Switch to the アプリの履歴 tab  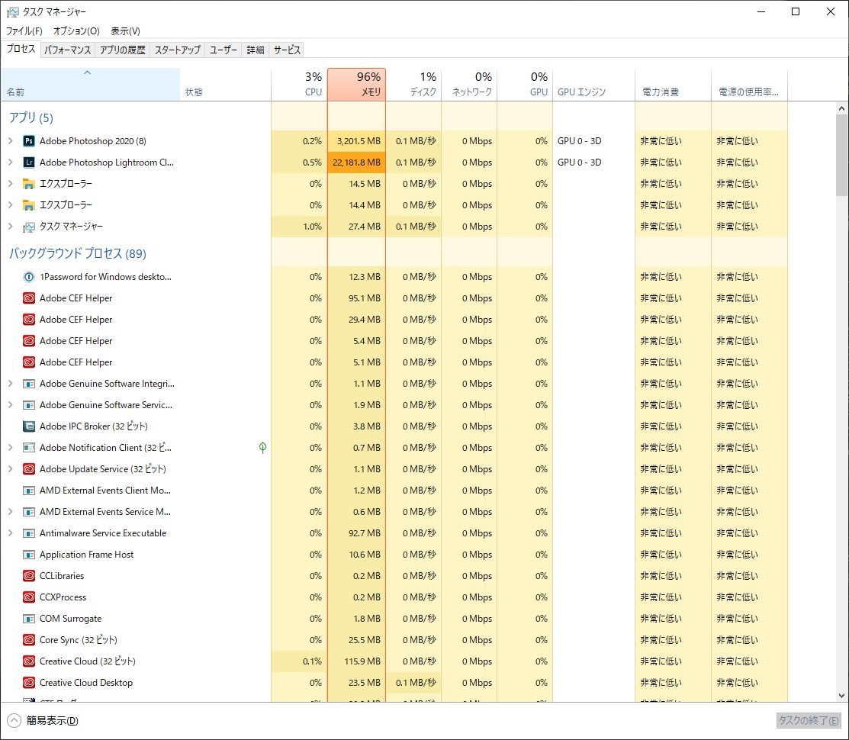[x=122, y=50]
